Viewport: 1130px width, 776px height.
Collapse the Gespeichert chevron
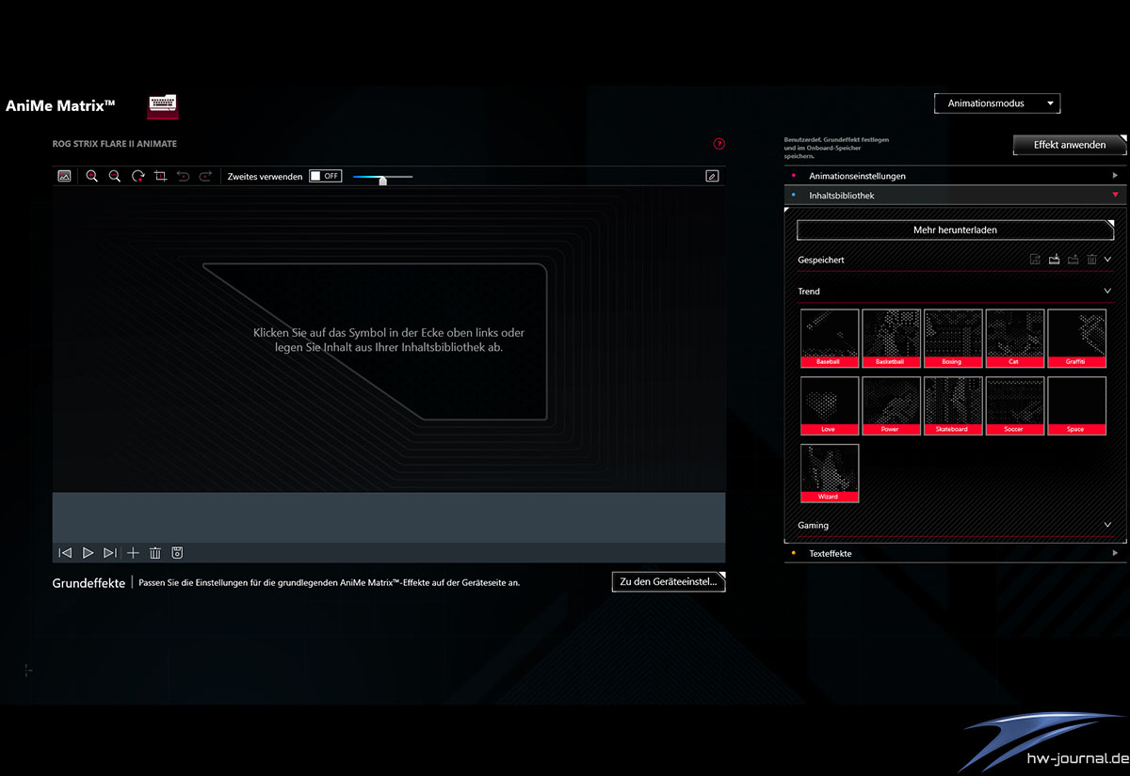point(1108,260)
